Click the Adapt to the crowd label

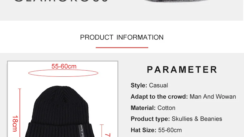coord(159,97)
